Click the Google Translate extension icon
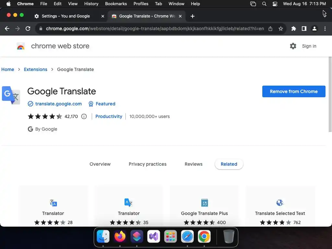The image size is (332, 249). (11, 95)
